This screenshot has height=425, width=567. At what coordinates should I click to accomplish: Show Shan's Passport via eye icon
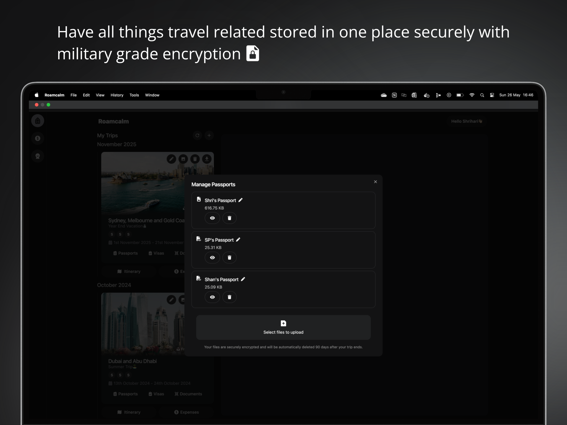click(x=212, y=297)
